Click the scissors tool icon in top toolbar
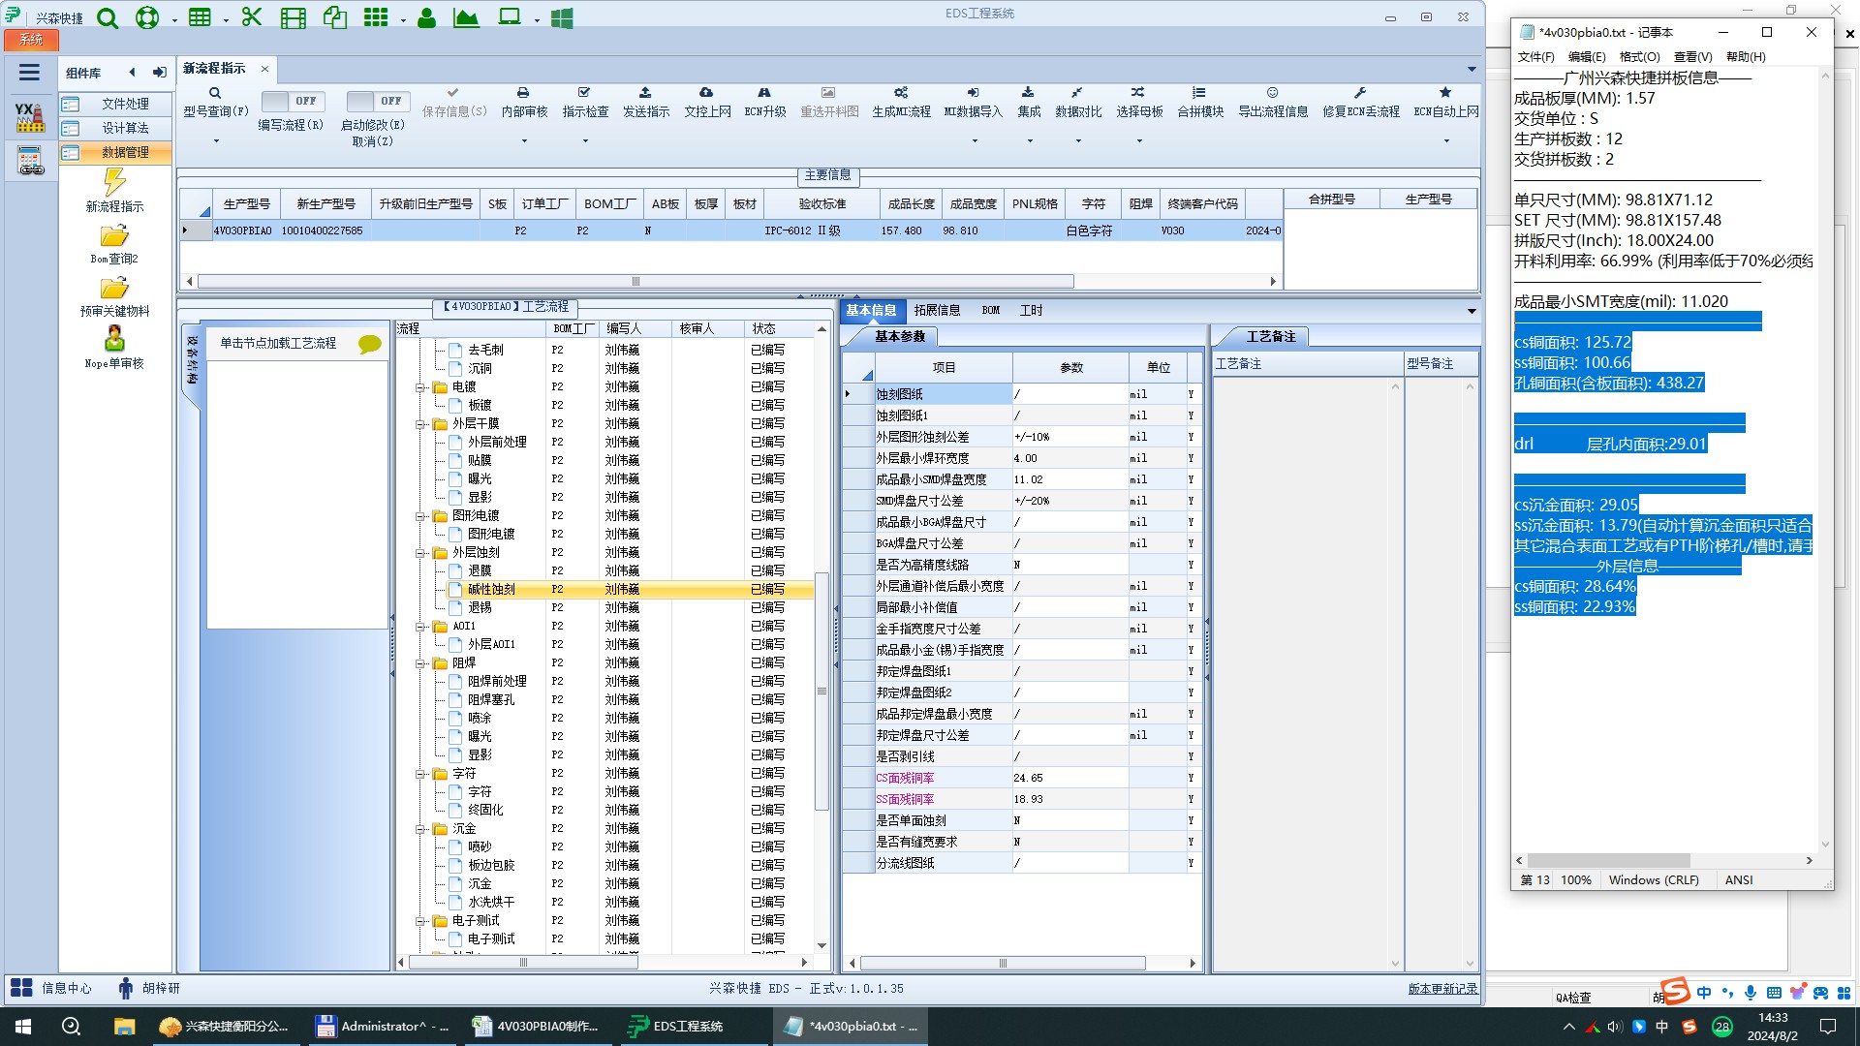Screen dimensions: 1860x1046 252,17
